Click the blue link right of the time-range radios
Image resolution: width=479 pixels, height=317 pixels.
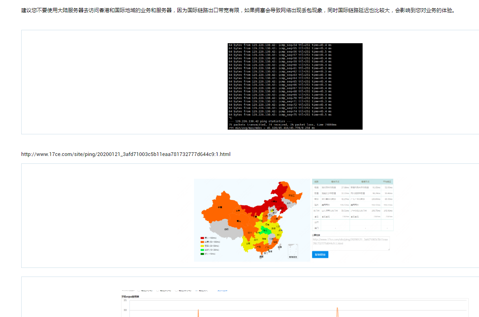coord(223,291)
